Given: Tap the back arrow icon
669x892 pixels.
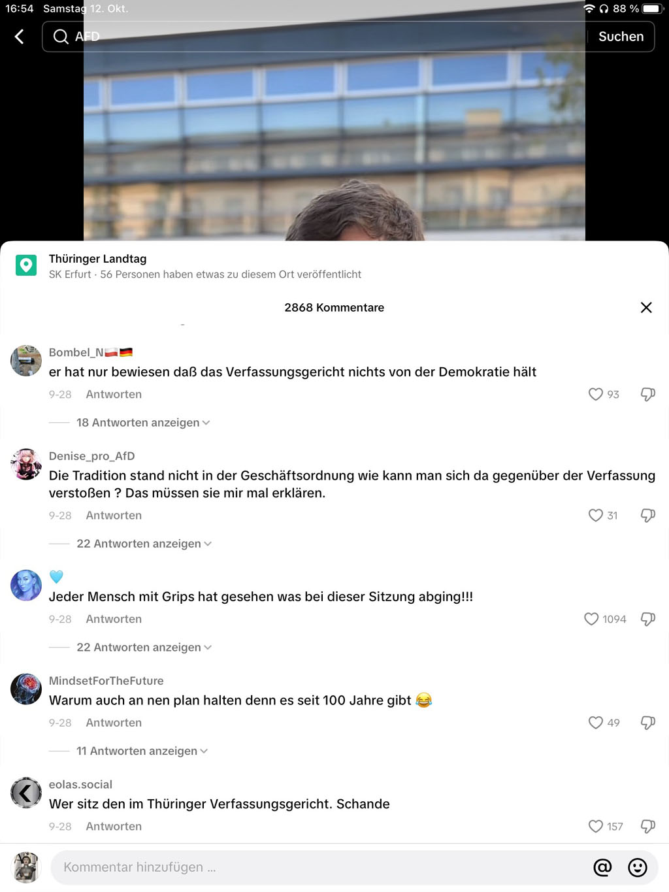Looking at the screenshot, I should [20, 37].
